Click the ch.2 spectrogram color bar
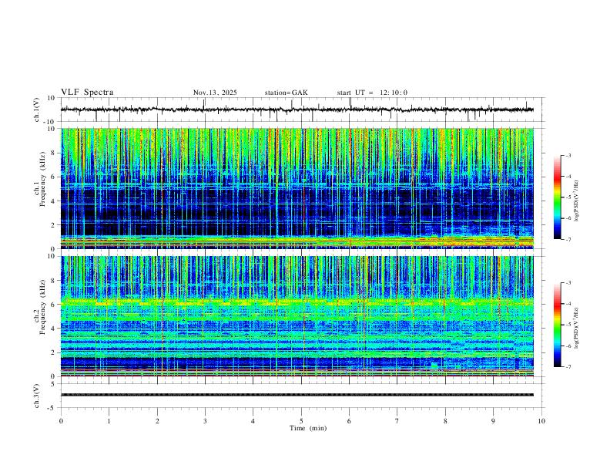Viewport: 610px width, 472px height. point(558,325)
